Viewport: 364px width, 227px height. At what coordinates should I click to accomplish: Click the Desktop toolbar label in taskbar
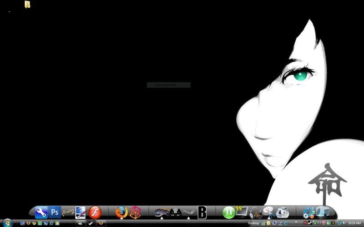click(x=253, y=223)
